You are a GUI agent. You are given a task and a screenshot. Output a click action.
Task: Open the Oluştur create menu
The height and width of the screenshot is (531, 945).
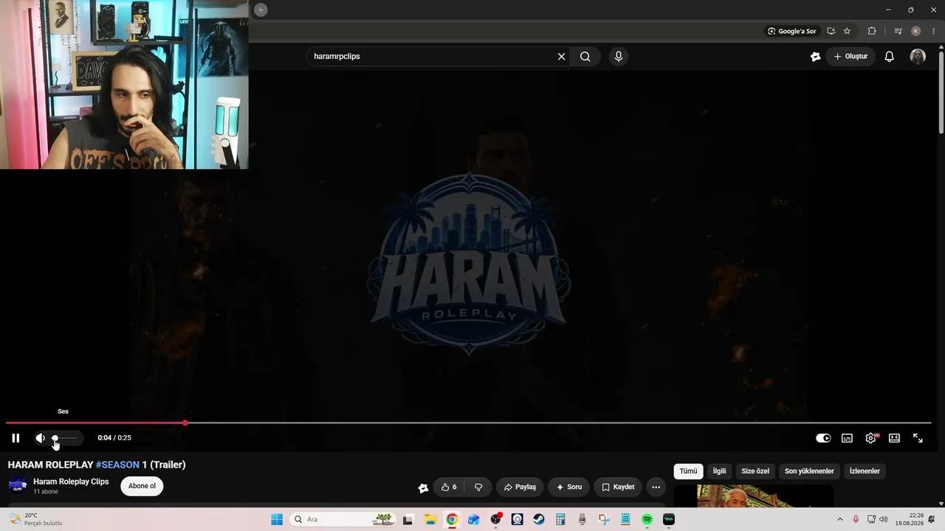point(850,57)
